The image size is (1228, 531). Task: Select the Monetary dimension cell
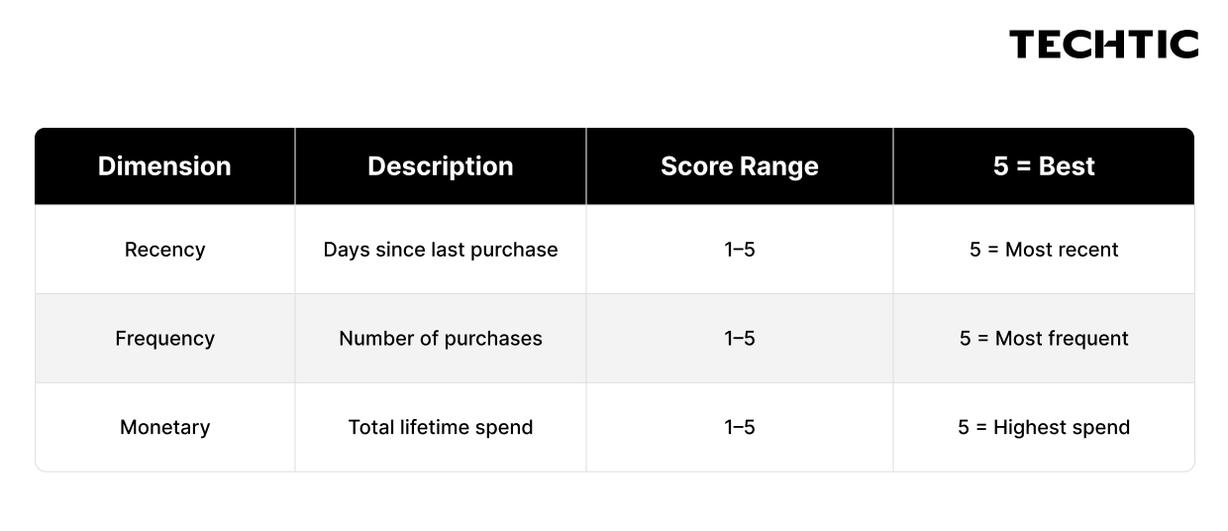pyautogui.click(x=164, y=428)
